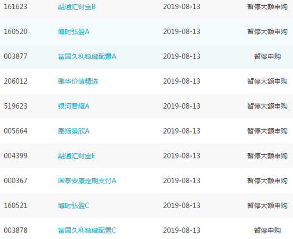Image resolution: width=293 pixels, height=239 pixels.
Task: Select fund code 160521
Action: pos(15,205)
